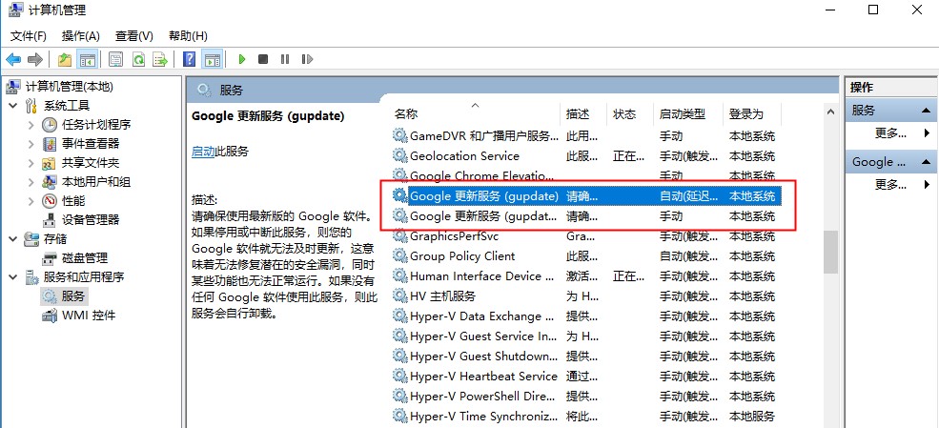Image resolution: width=939 pixels, height=428 pixels.
Task: Open the 操作(A) menu
Action: pyautogui.click(x=81, y=36)
